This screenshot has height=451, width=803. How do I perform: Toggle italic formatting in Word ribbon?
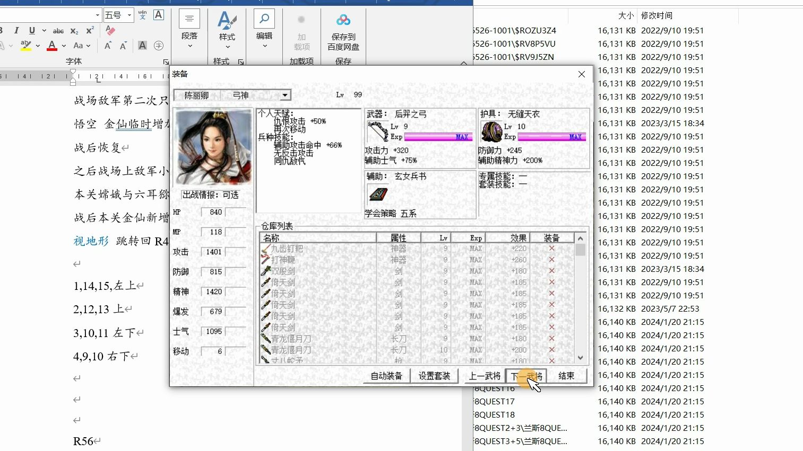pyautogui.click(x=16, y=31)
